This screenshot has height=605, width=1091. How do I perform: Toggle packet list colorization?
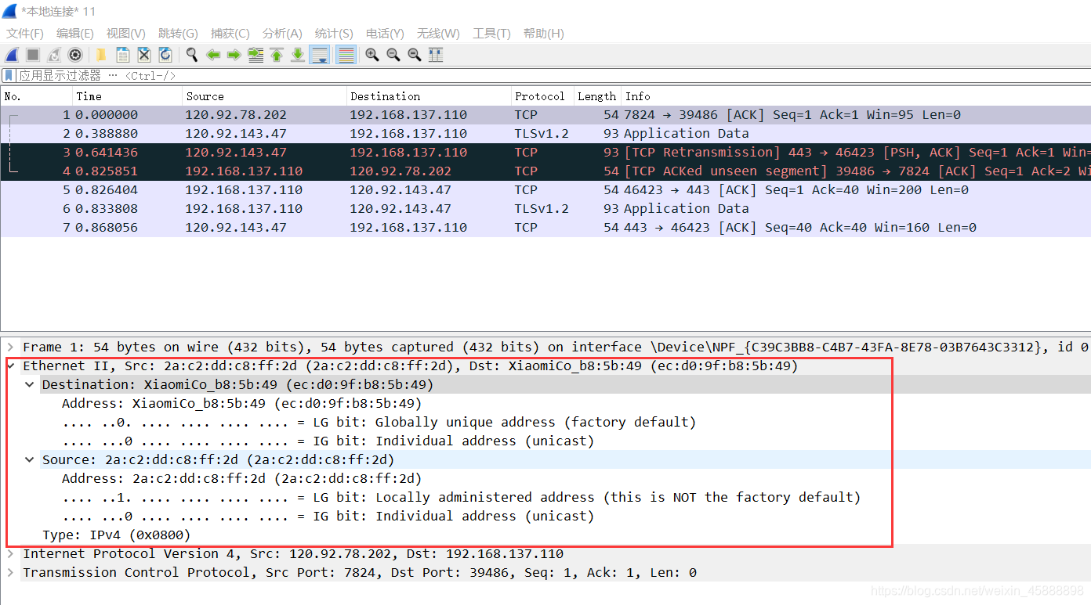click(346, 55)
